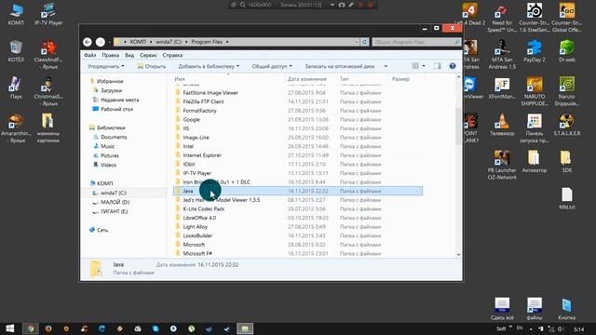
Task: Change the view layout icon
Action: pyautogui.click(x=415, y=66)
